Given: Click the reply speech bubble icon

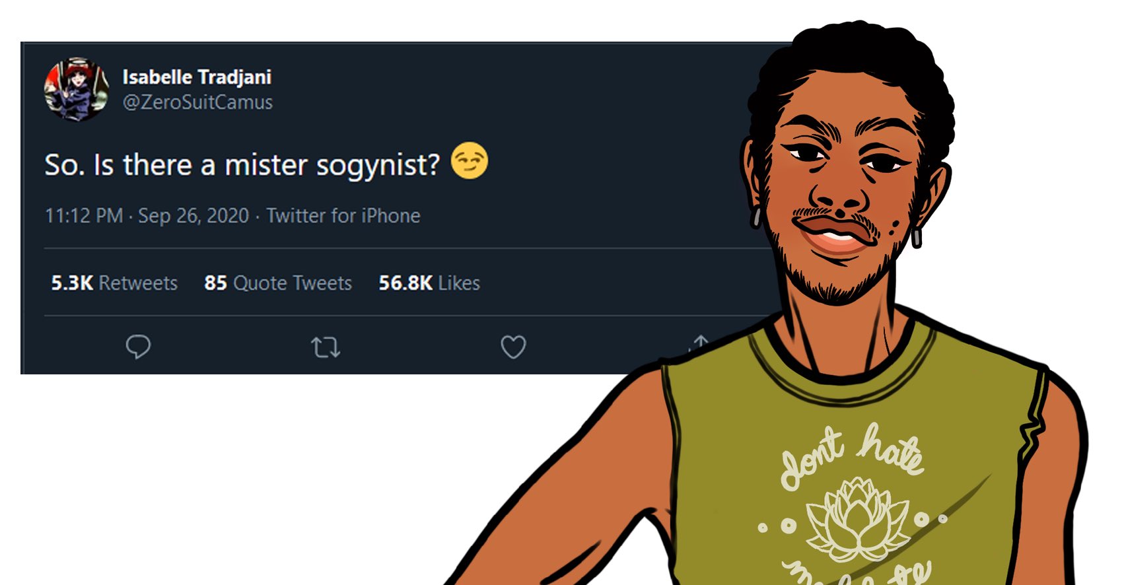Looking at the screenshot, I should pyautogui.click(x=138, y=347).
